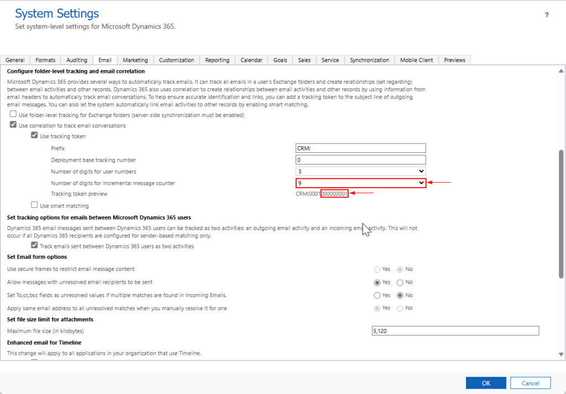Open the help icon at top right
566x394 pixels.
point(547,15)
